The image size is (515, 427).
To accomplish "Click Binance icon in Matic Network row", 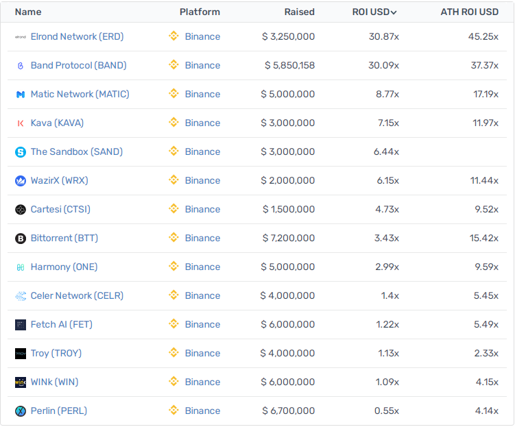I will 173,93.
